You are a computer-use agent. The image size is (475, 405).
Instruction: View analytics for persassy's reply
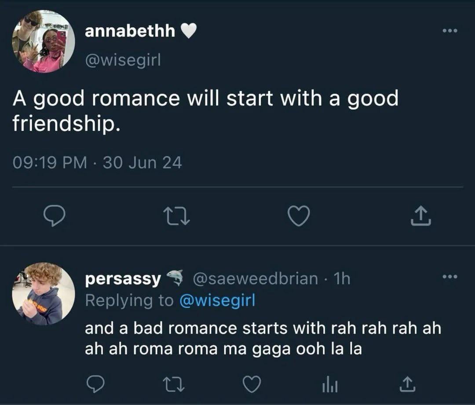click(330, 384)
